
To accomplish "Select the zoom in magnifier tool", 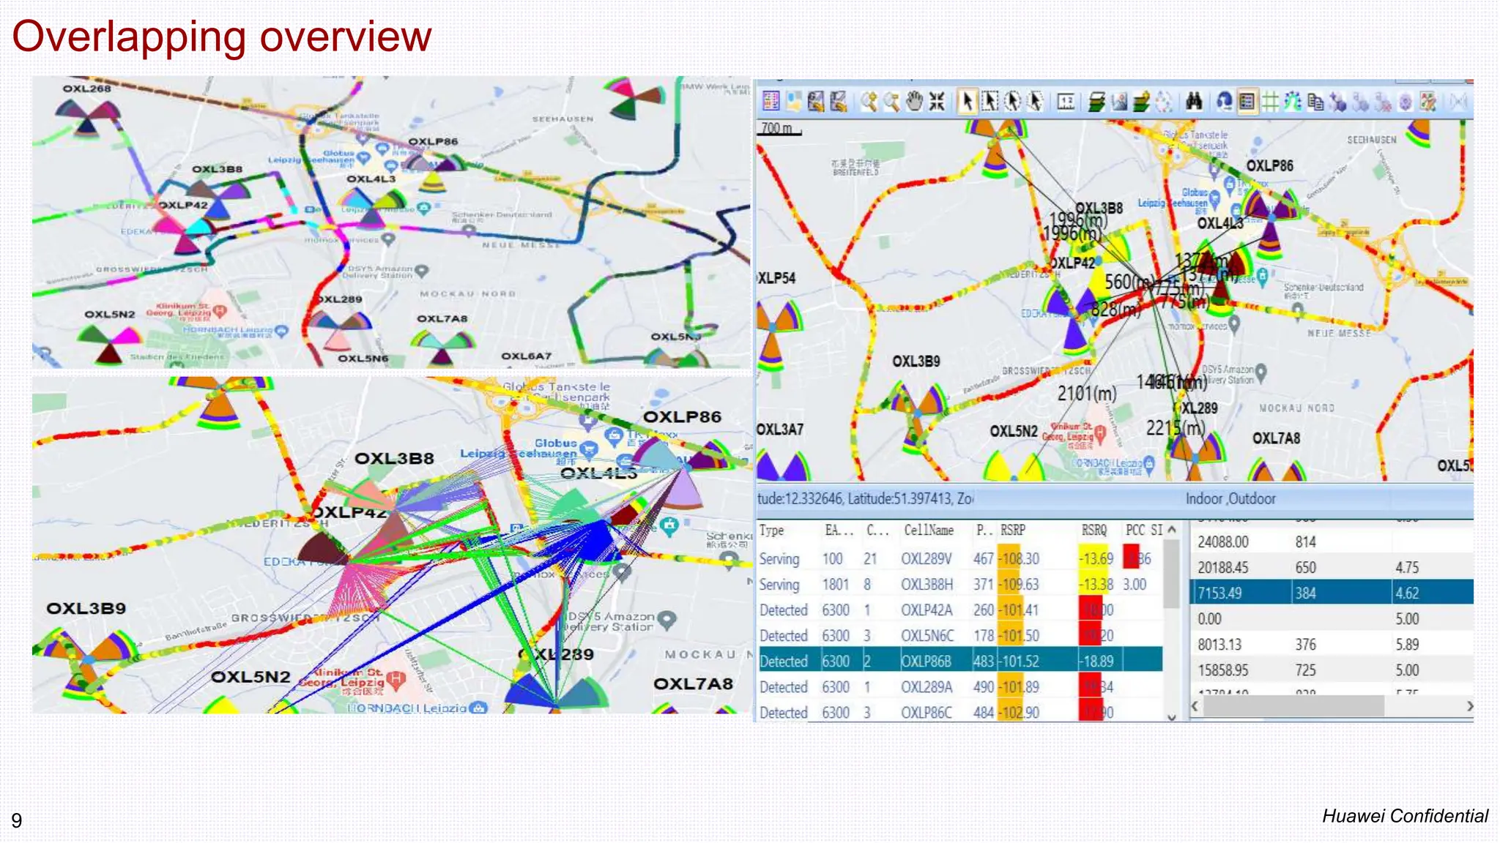I will coord(869,102).
